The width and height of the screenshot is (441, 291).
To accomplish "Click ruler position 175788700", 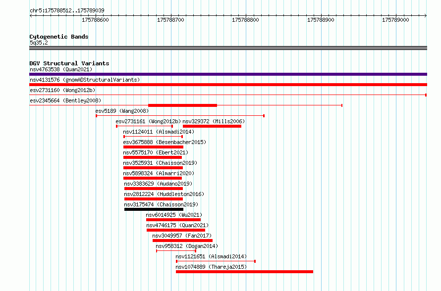I will click(x=170, y=20).
